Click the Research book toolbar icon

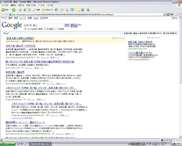tap(83, 10)
